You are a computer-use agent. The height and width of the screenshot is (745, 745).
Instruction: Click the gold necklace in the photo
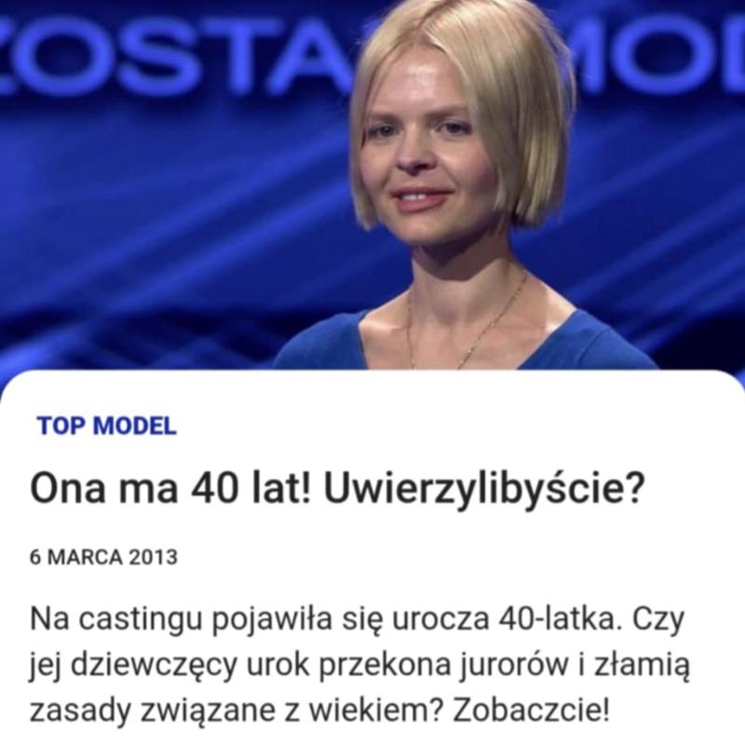[468, 328]
